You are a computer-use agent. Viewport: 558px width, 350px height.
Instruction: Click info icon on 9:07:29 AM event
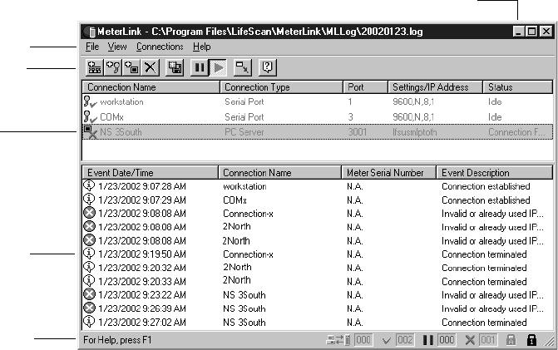[x=89, y=200]
